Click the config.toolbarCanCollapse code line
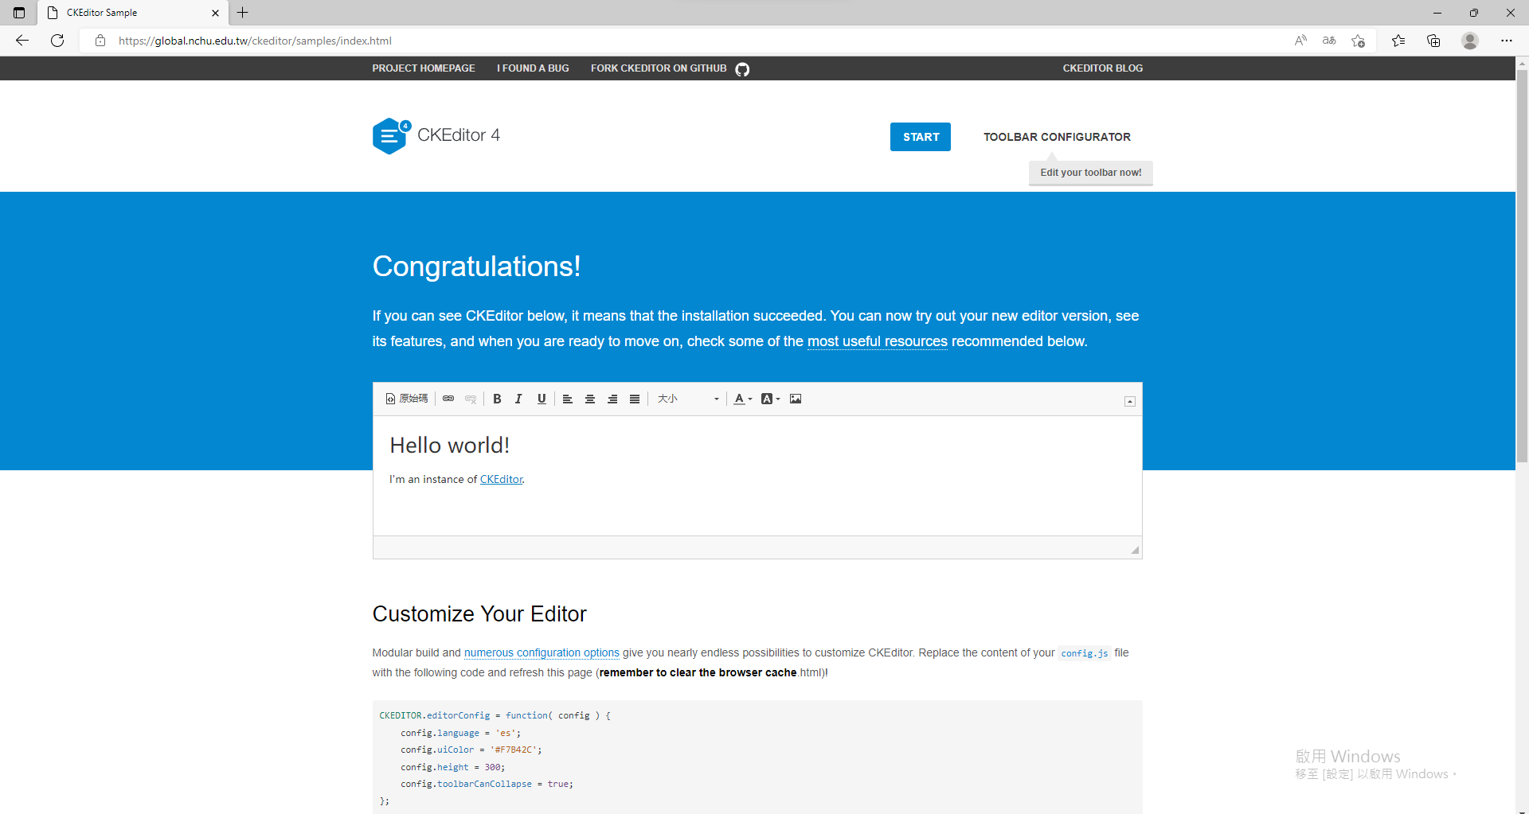Screen dimensions: 1529x814 [487, 784]
